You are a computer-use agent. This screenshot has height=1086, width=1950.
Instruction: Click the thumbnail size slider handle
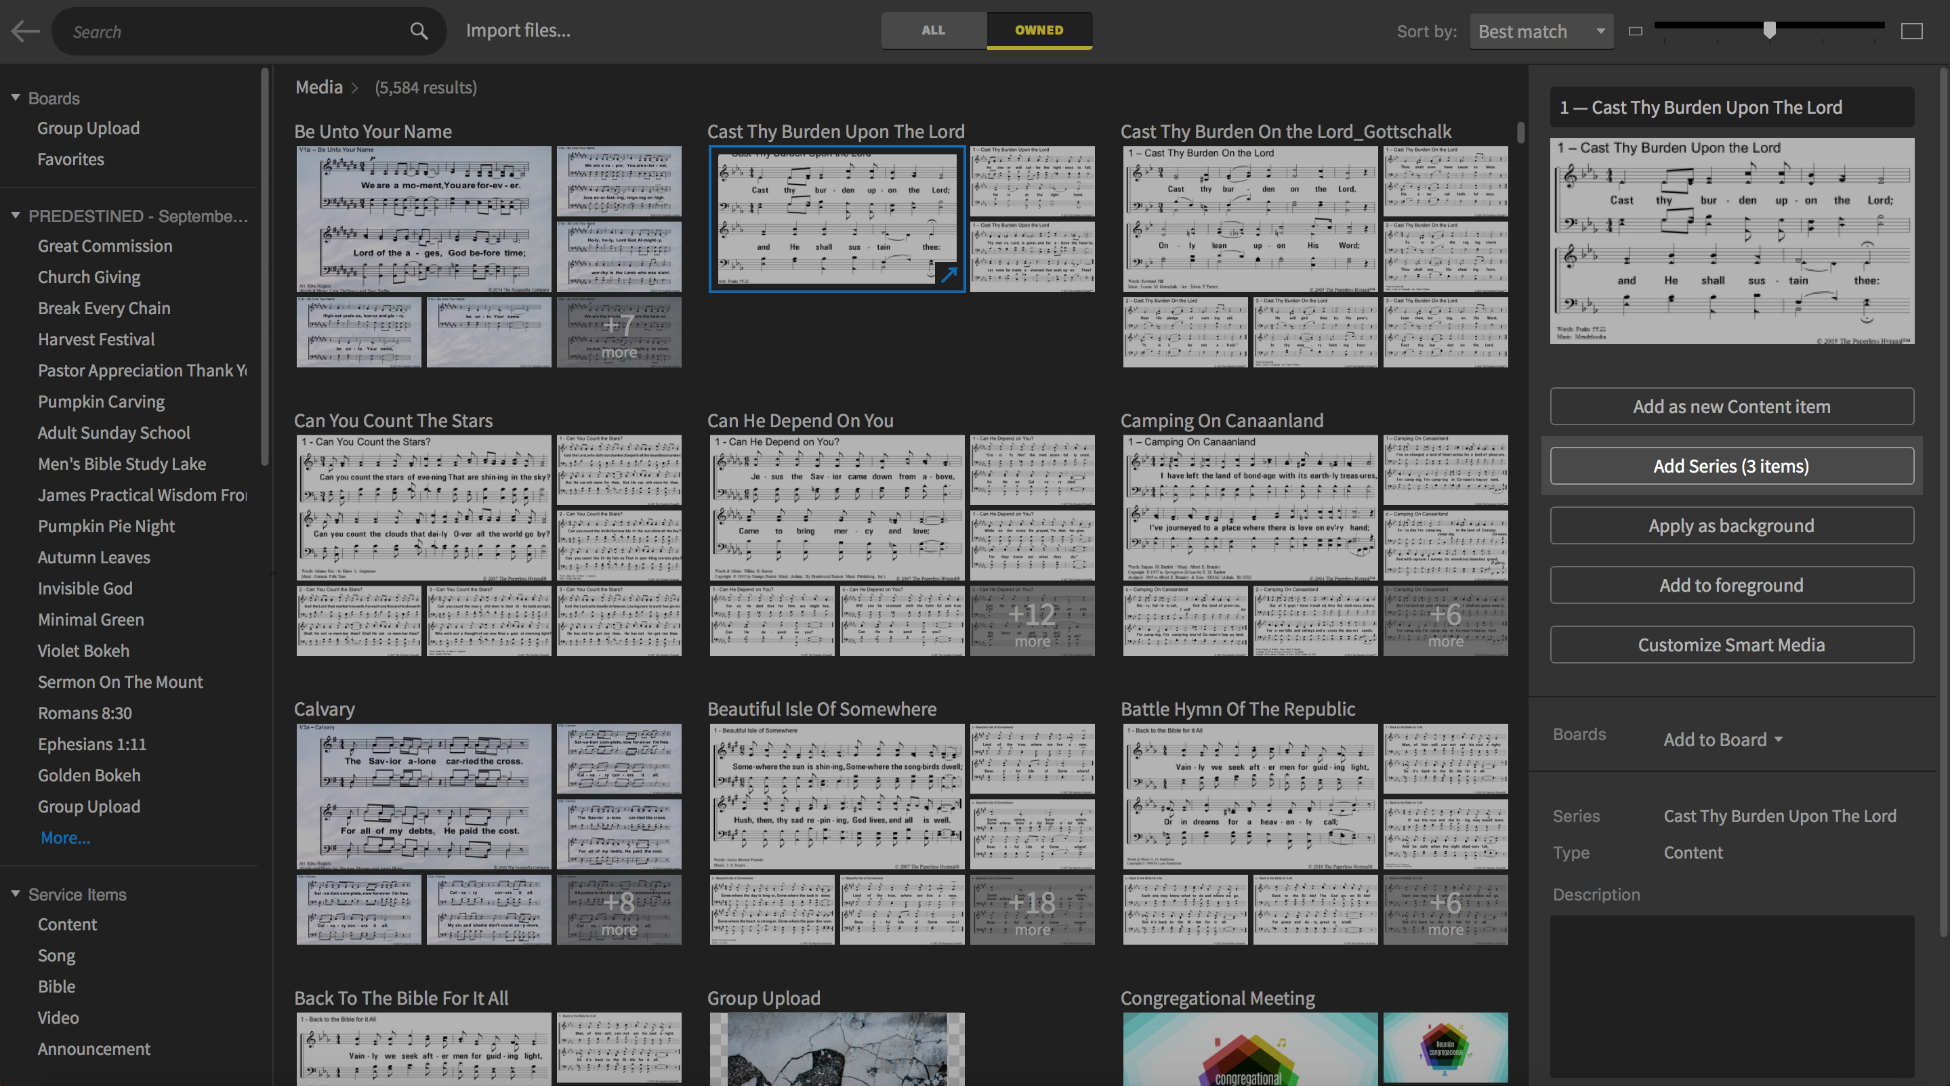click(1768, 30)
